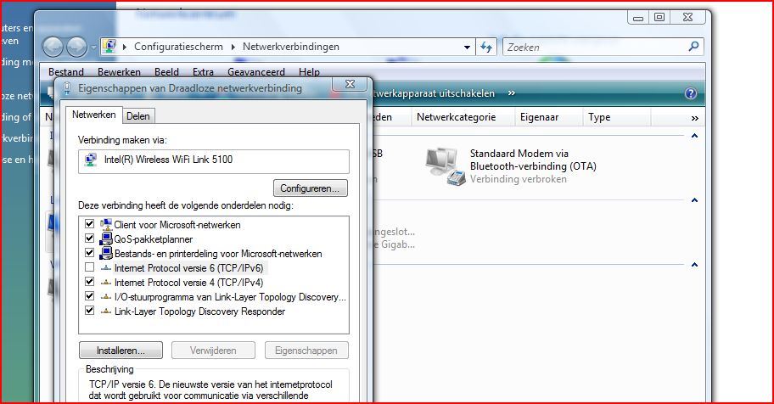Click the TCP/IPv4 protocol icon

tap(105, 283)
